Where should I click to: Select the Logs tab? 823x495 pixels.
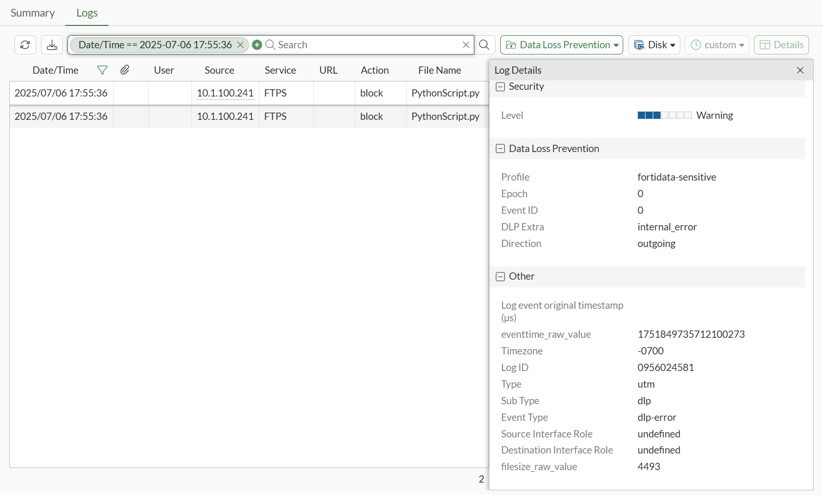point(87,13)
